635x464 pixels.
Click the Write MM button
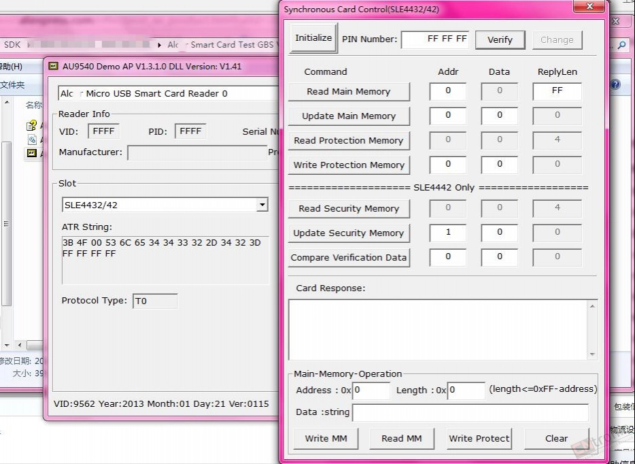326,438
